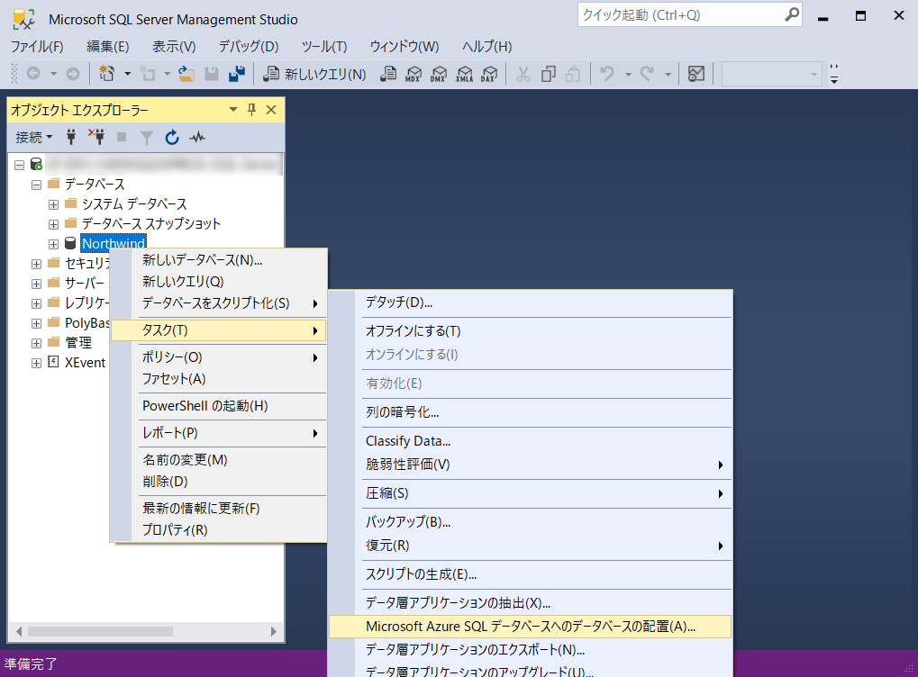Click the refresh icon in Object Explorer

tap(171, 137)
